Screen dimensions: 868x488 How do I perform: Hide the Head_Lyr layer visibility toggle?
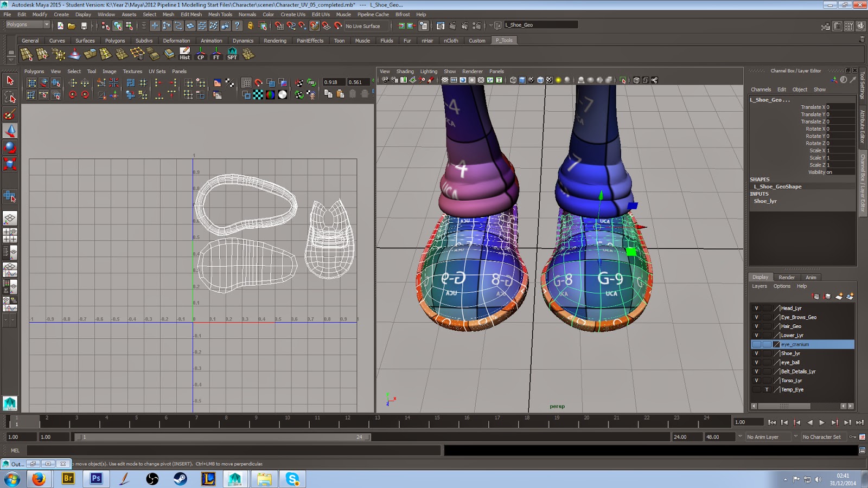(756, 307)
